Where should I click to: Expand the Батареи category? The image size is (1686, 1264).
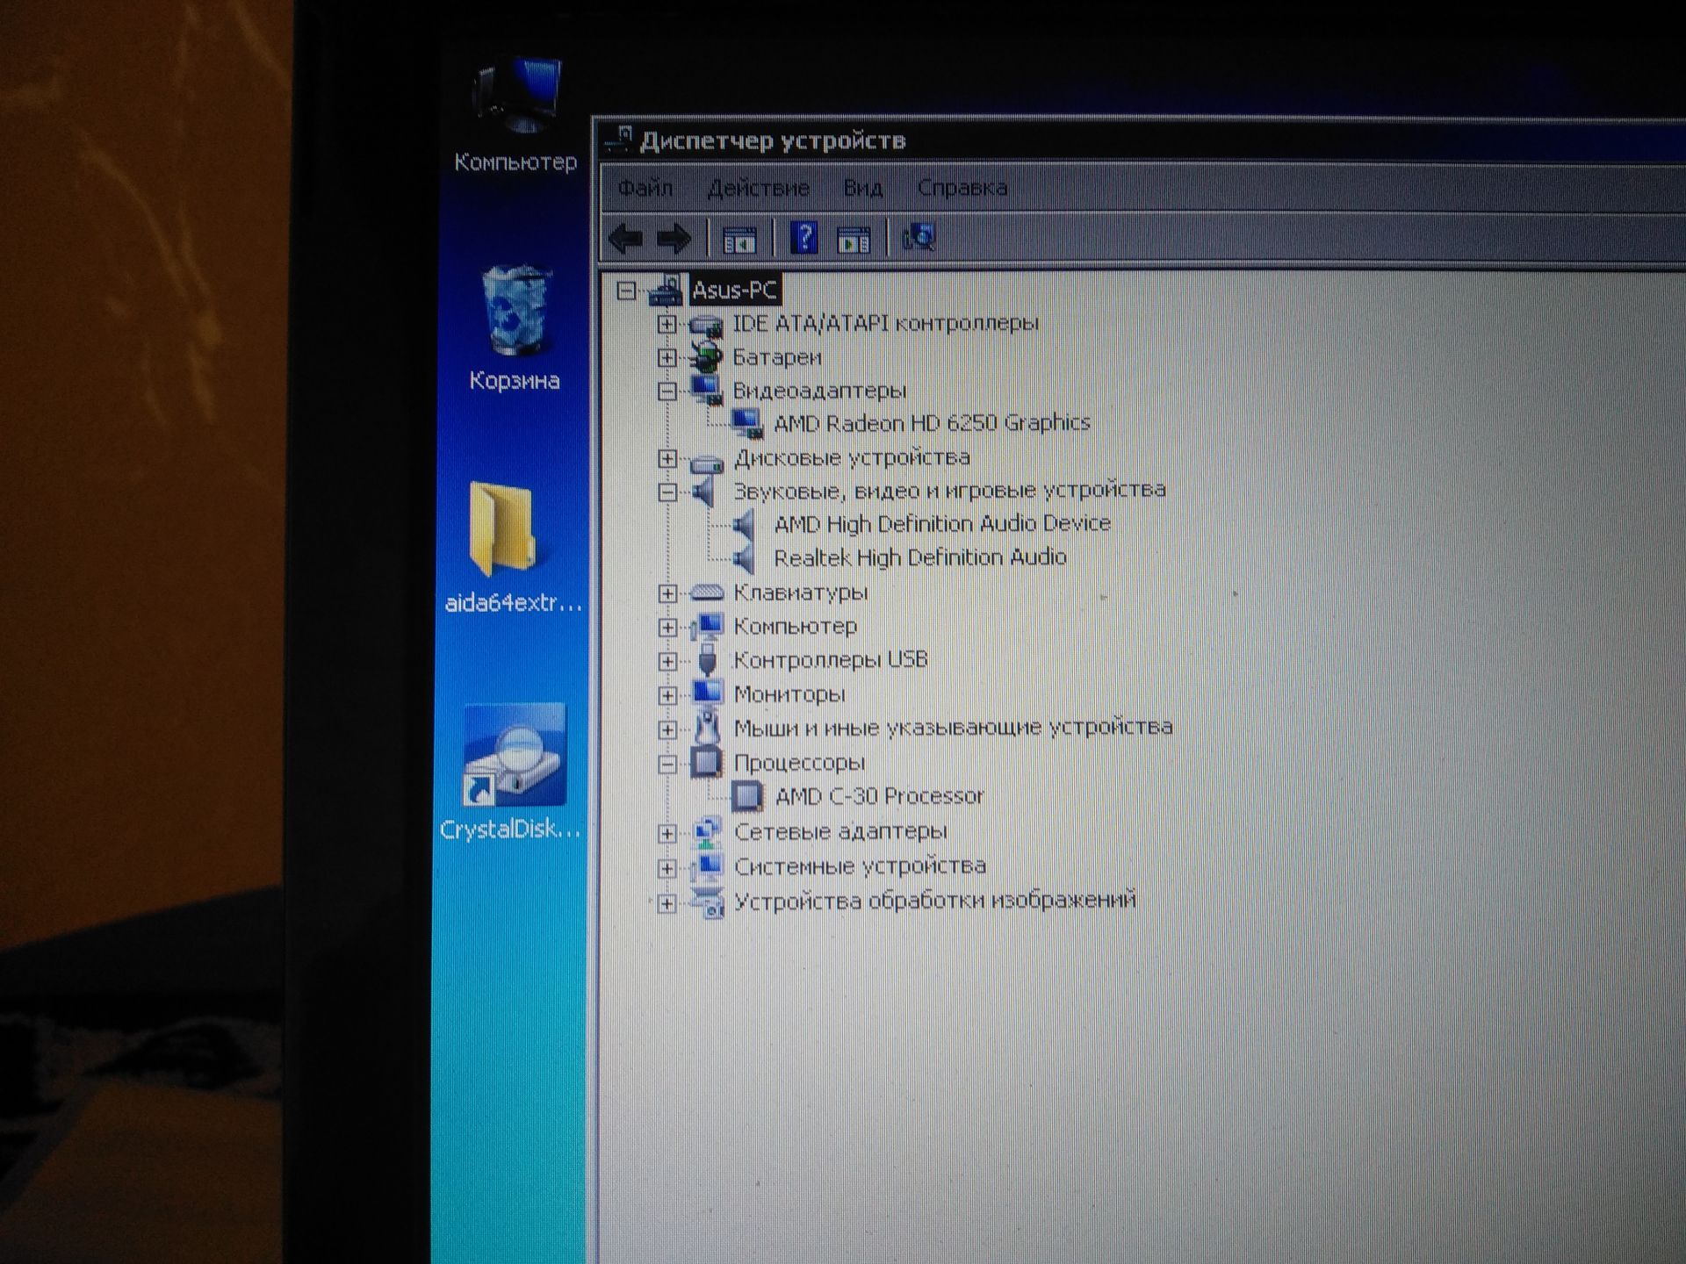click(667, 357)
